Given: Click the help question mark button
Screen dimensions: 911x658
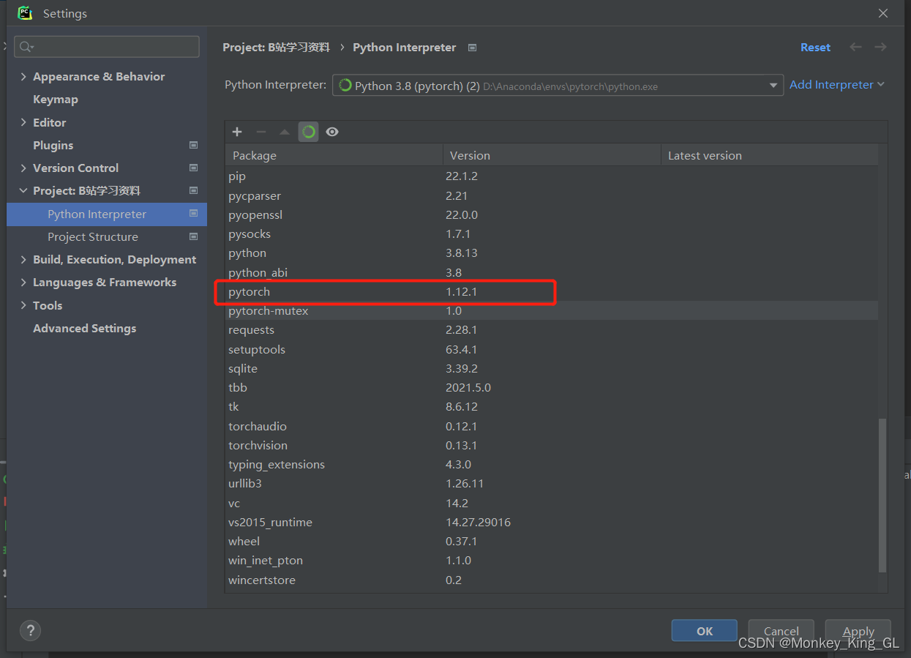Looking at the screenshot, I should click(x=30, y=630).
